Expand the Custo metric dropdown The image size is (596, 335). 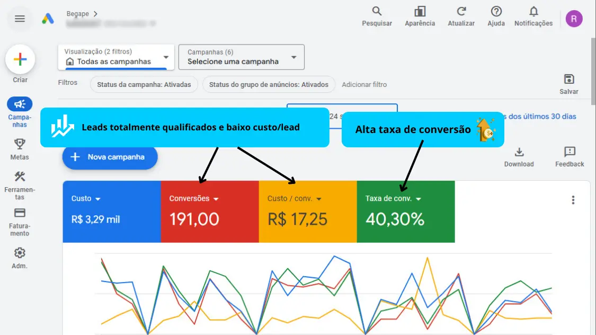coord(97,199)
